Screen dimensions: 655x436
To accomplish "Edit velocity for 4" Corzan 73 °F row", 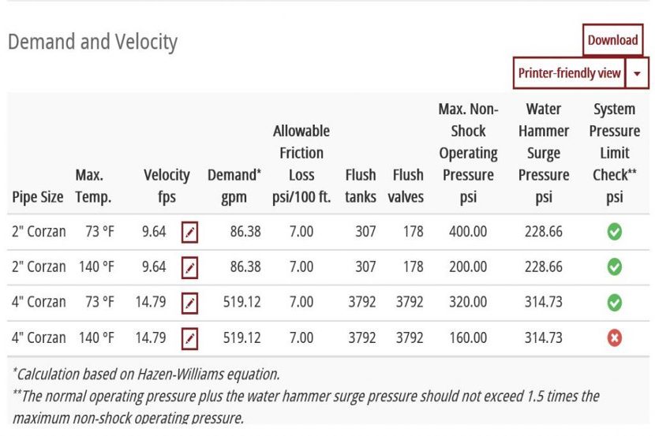I will pos(189,302).
